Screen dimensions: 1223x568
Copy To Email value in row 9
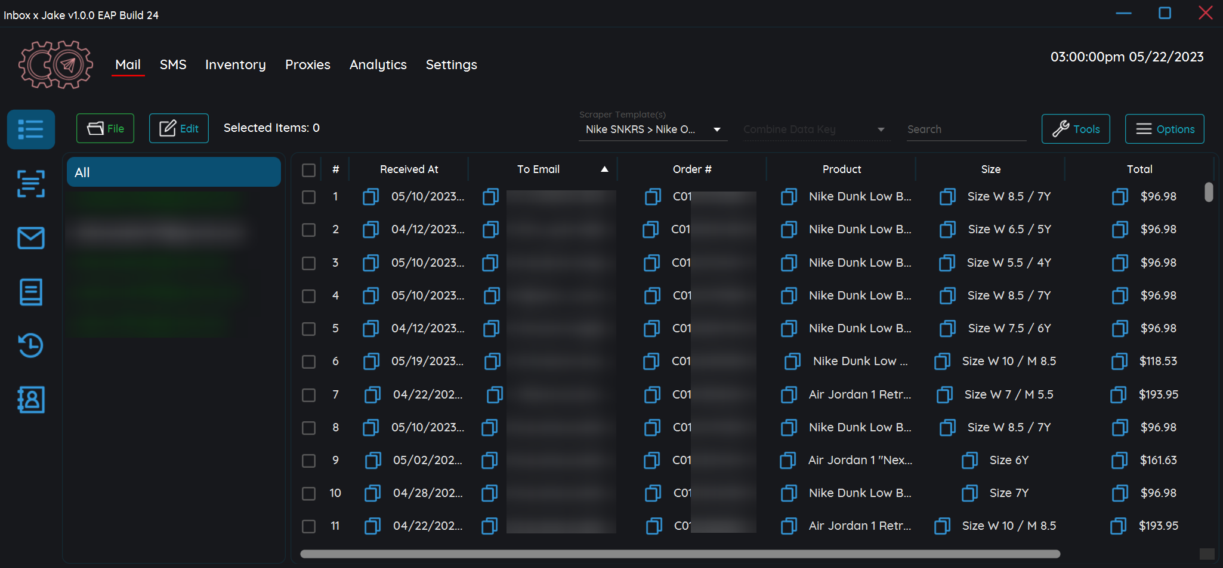(489, 460)
